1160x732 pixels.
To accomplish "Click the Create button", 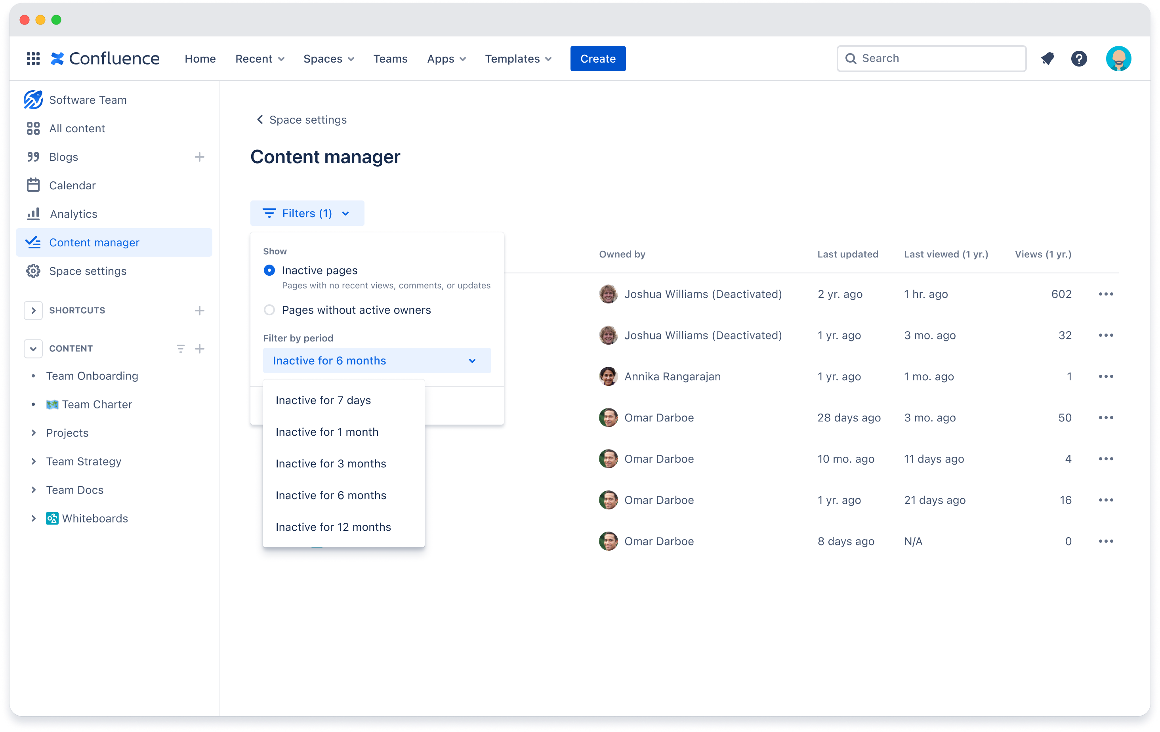I will pos(598,58).
